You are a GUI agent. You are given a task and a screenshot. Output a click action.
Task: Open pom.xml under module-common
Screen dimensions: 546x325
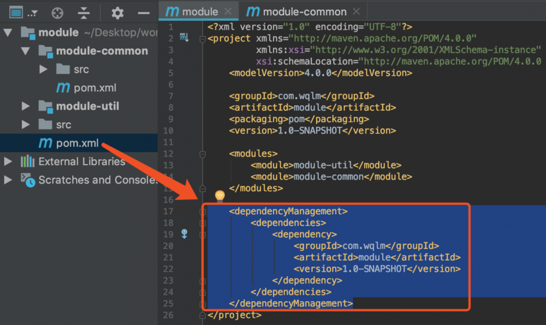(x=95, y=88)
